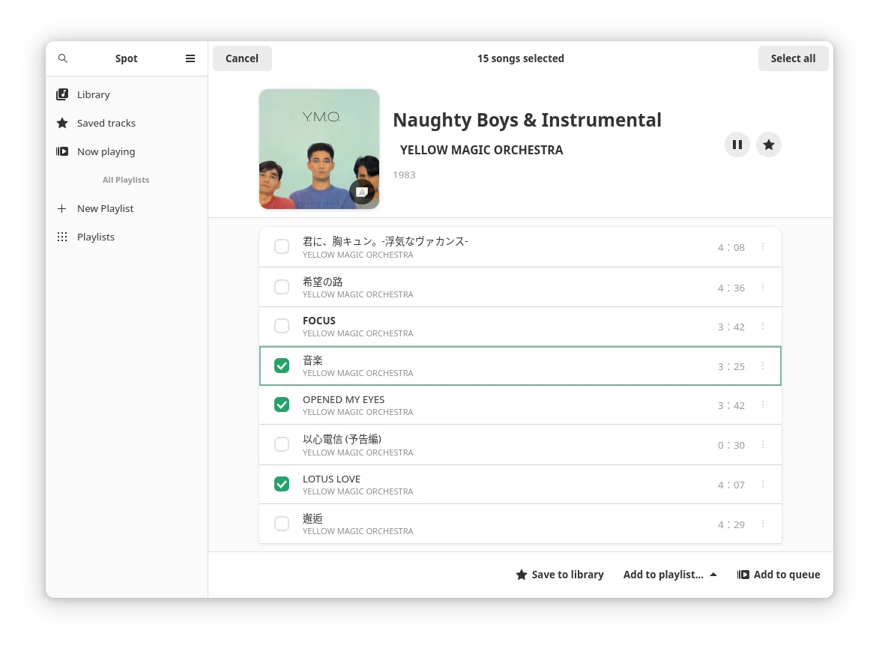This screenshot has width=879, height=648.
Task: Click the search magnifier icon
Action: coord(63,58)
